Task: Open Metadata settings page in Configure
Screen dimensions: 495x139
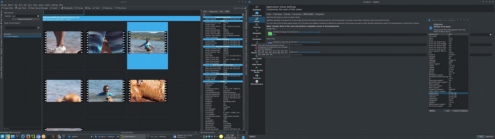Action: coord(257,32)
